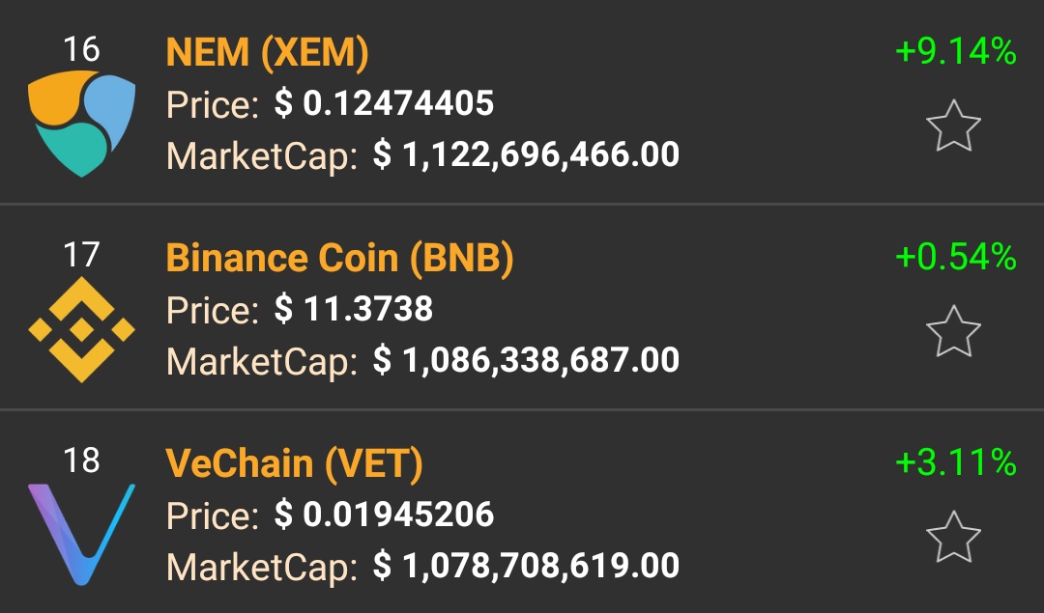Tap VeChain price $ 0.01945206
1044x613 pixels.
[384, 515]
